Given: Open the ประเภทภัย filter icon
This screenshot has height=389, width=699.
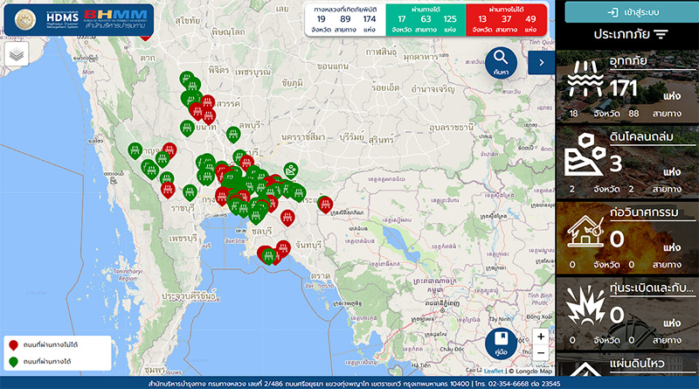Looking at the screenshot, I should (661, 34).
